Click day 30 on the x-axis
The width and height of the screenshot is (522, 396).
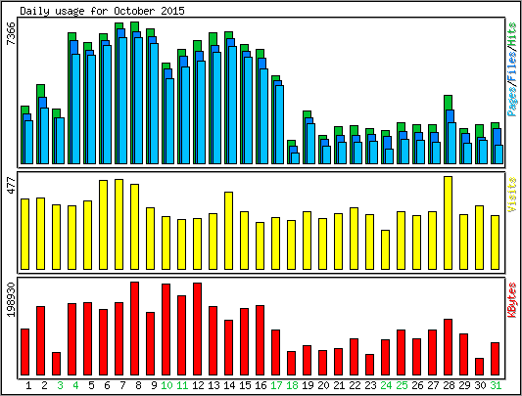tap(480, 385)
